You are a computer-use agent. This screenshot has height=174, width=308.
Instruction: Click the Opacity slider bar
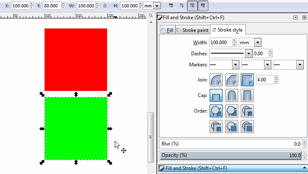(x=230, y=156)
